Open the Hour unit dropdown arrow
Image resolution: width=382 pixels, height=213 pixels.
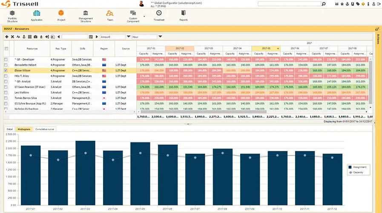tap(160, 37)
